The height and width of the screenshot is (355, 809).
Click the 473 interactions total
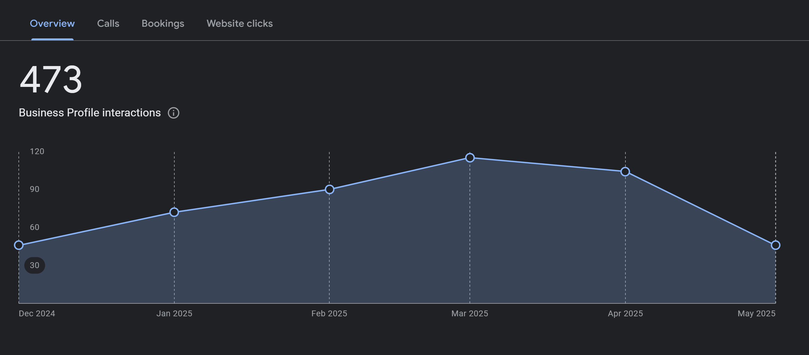coord(51,79)
